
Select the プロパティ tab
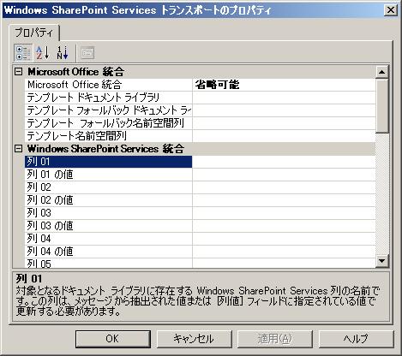point(34,33)
